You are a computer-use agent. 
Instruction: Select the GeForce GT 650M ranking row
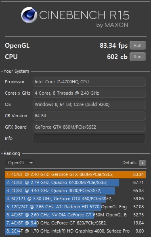click(75, 215)
